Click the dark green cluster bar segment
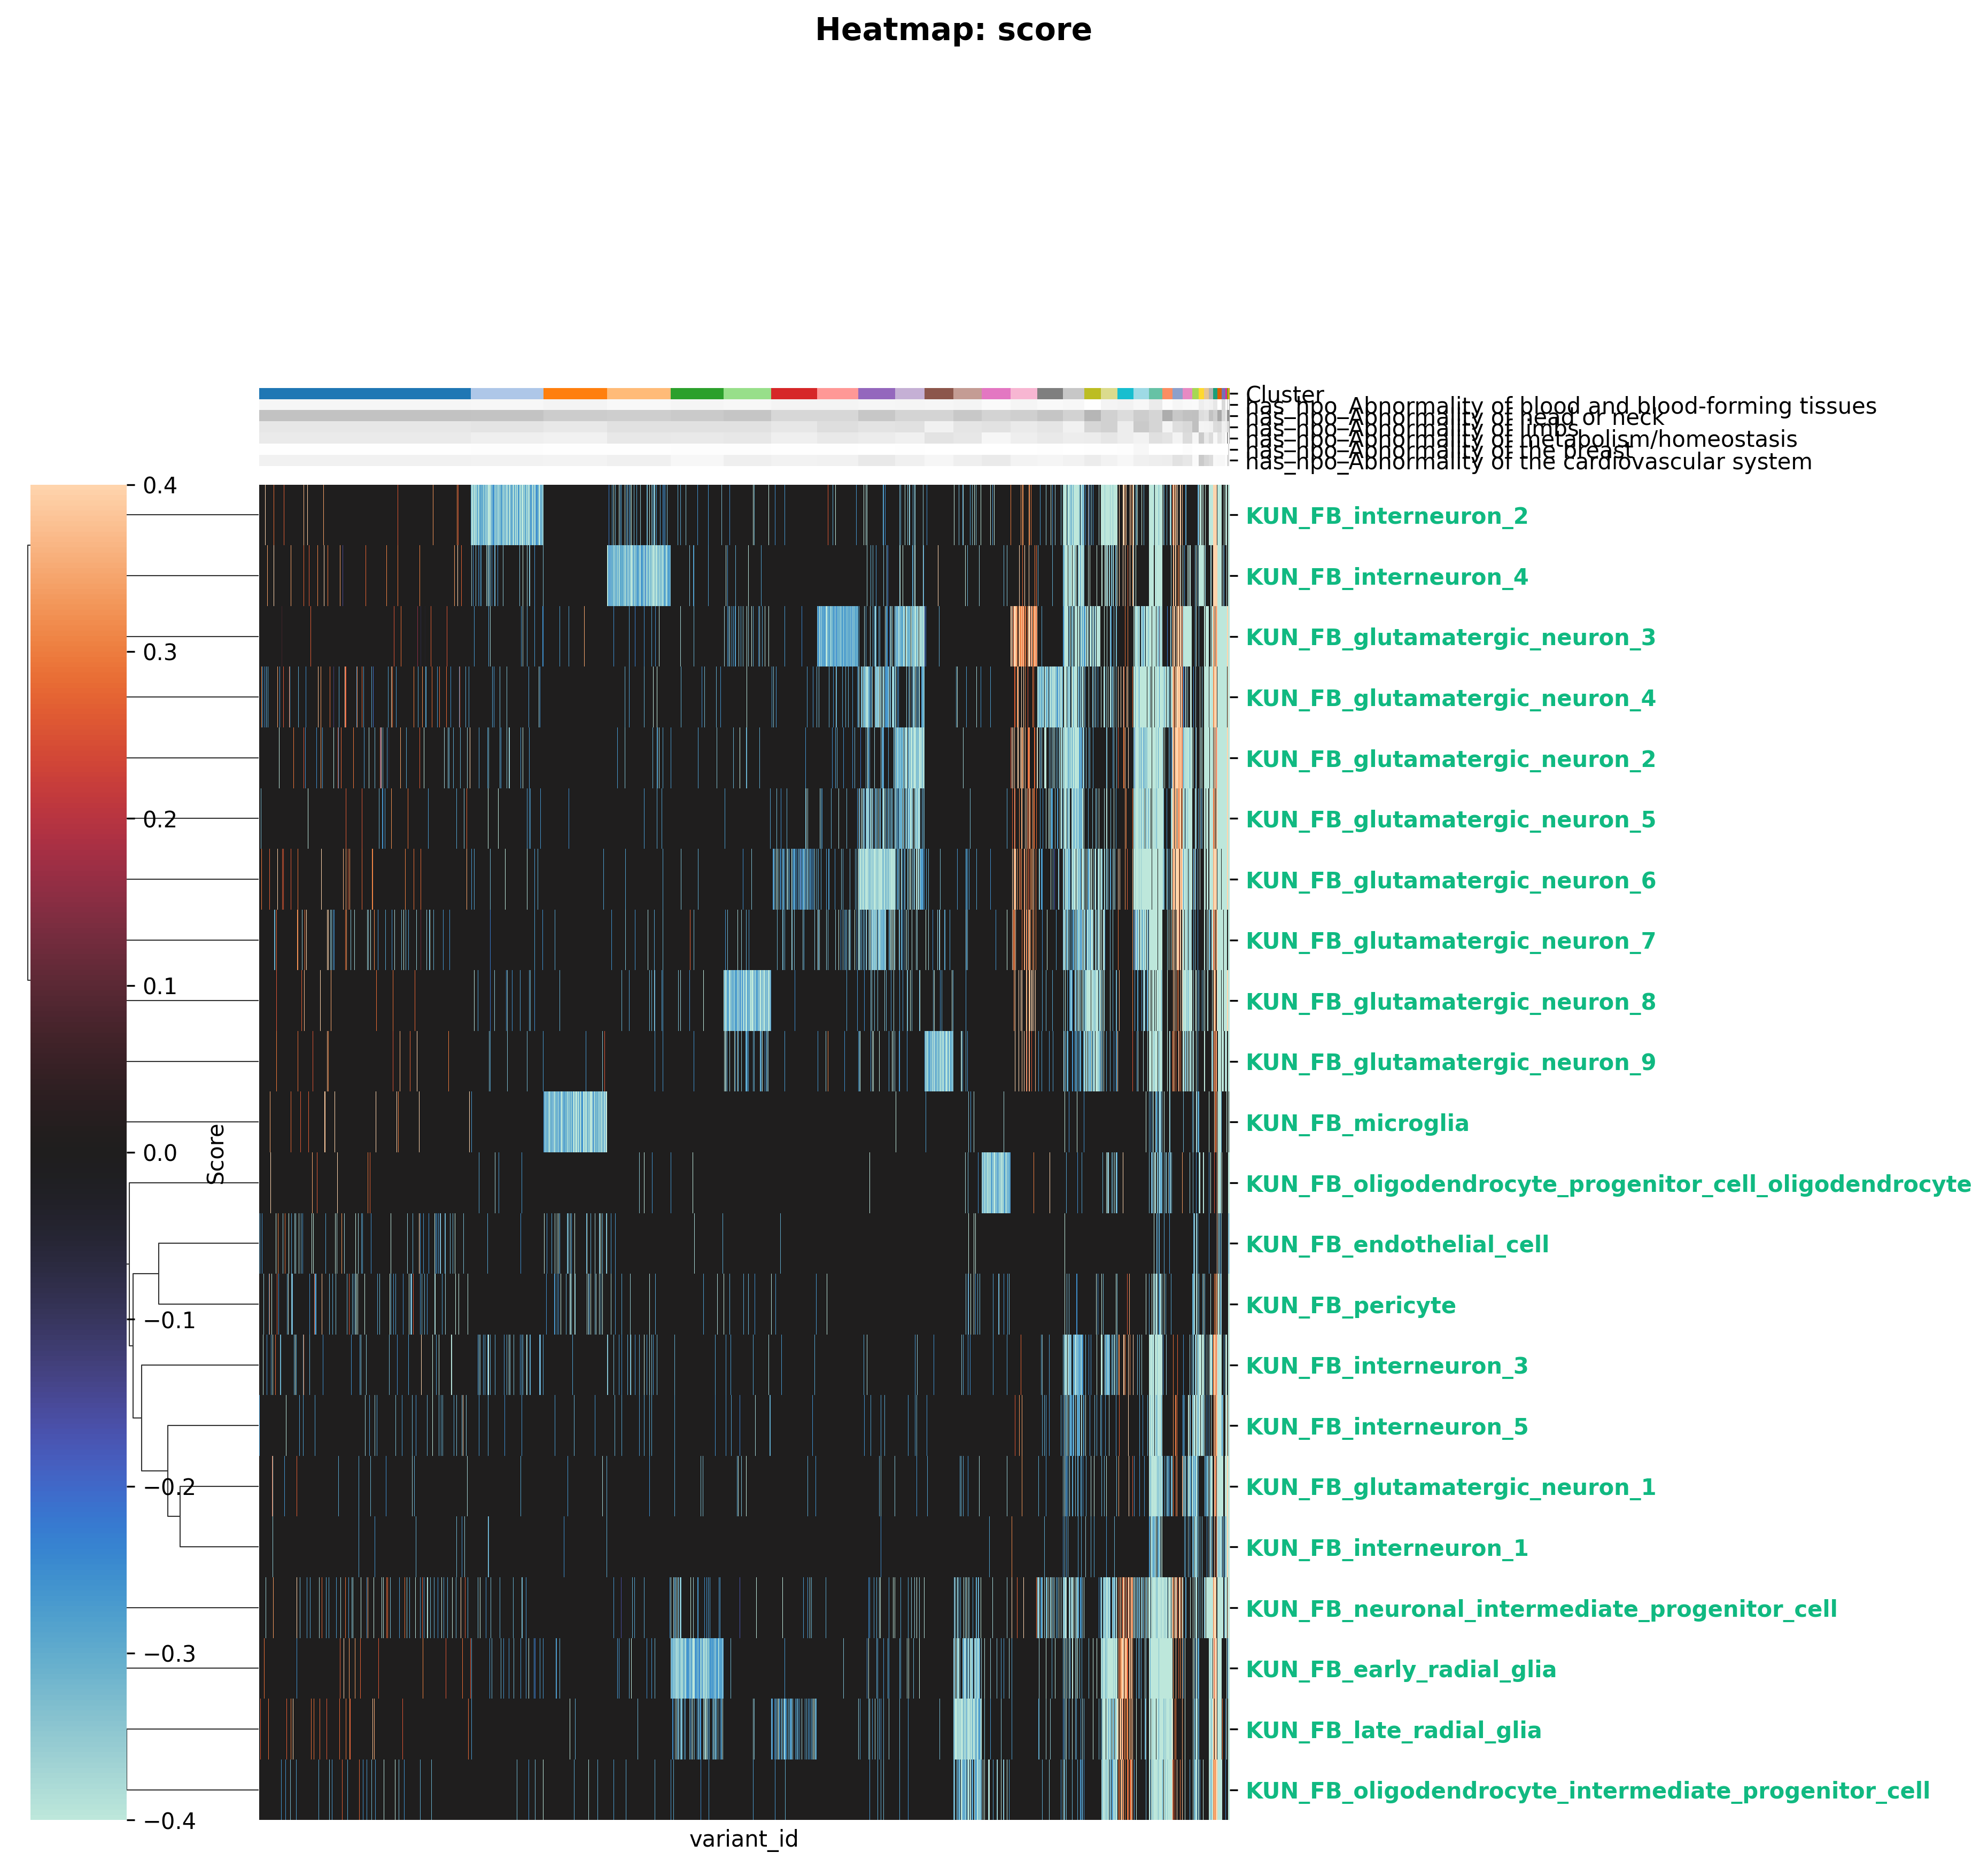Image resolution: width=1988 pixels, height=1868 pixels. (696, 394)
